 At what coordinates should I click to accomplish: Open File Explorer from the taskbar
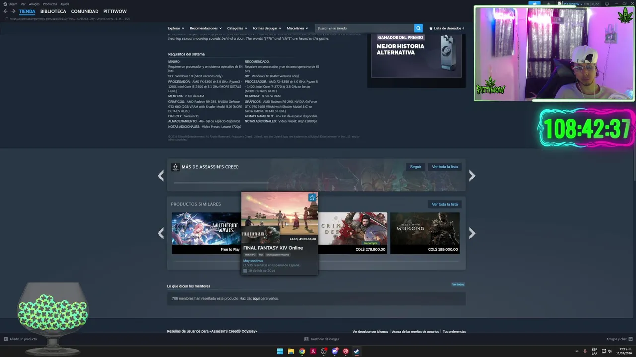tap(291, 351)
